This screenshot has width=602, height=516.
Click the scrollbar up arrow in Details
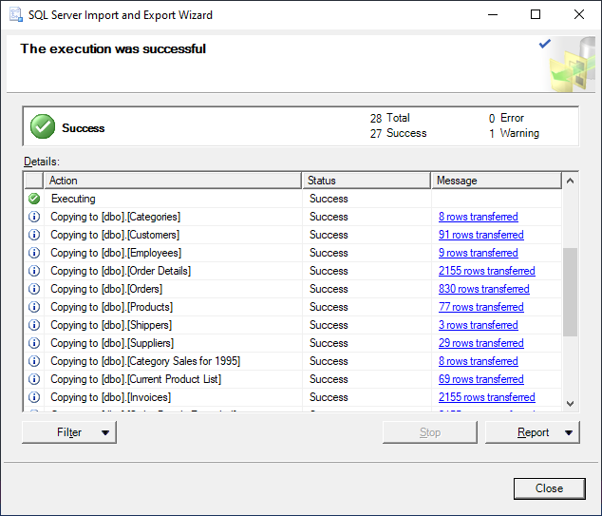coord(570,181)
